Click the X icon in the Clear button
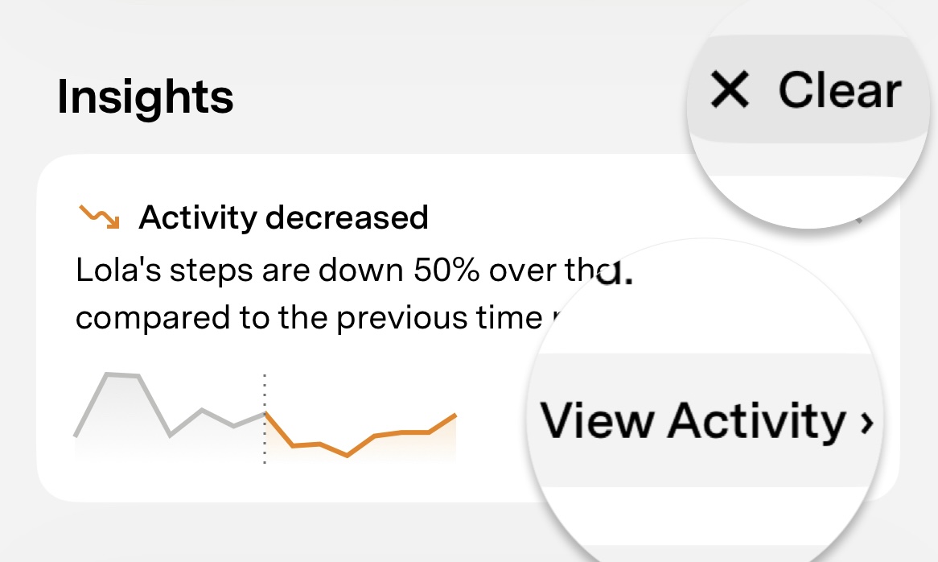Image resolution: width=938 pixels, height=562 pixels. (x=730, y=89)
